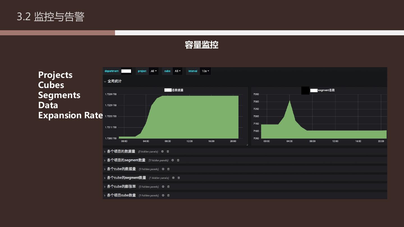Open the 总数据量 panel title menu
This screenshot has width=404, height=227.
174,90
